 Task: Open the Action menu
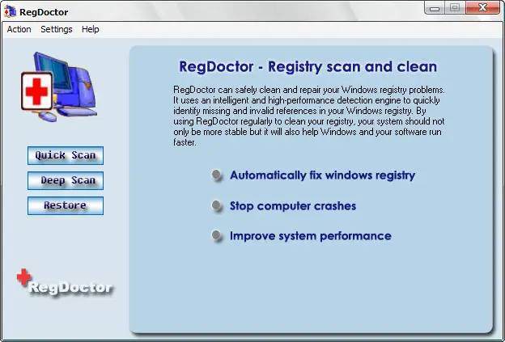(19, 29)
